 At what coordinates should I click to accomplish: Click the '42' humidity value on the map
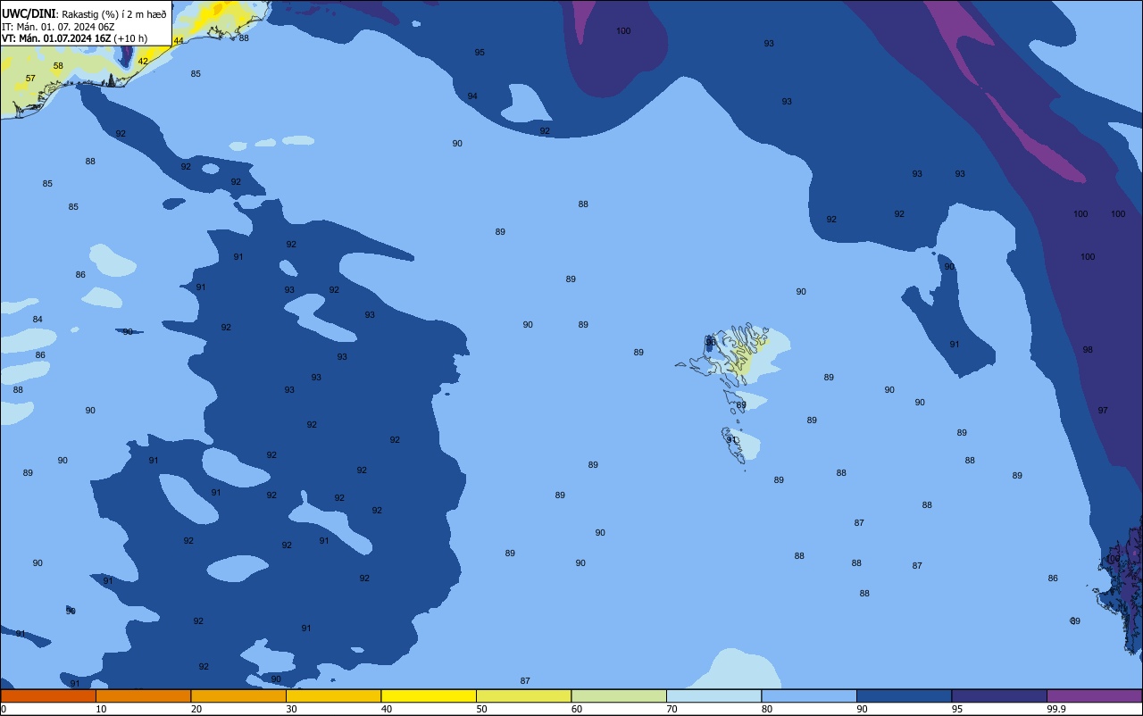143,62
